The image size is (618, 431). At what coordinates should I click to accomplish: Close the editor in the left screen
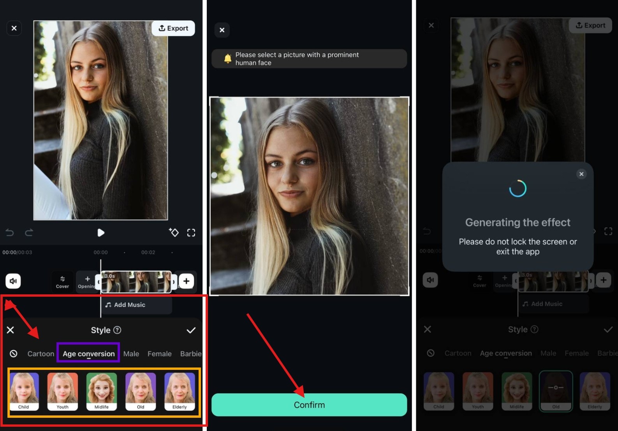click(x=14, y=28)
